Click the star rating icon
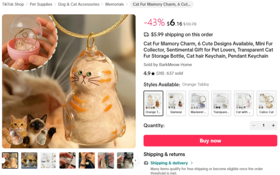 153,73
